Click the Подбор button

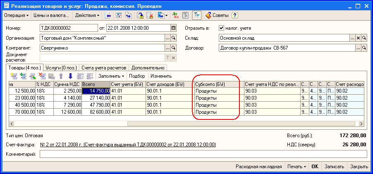tap(137, 76)
